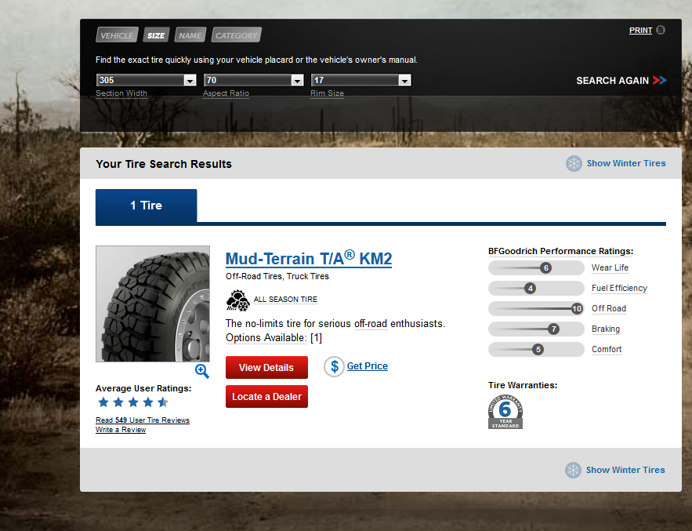This screenshot has height=531, width=692.
Task: Click the top snowflake winter tires icon
Action: click(x=574, y=163)
